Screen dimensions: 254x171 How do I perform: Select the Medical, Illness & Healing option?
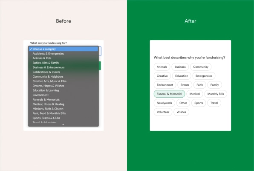tap(63, 104)
